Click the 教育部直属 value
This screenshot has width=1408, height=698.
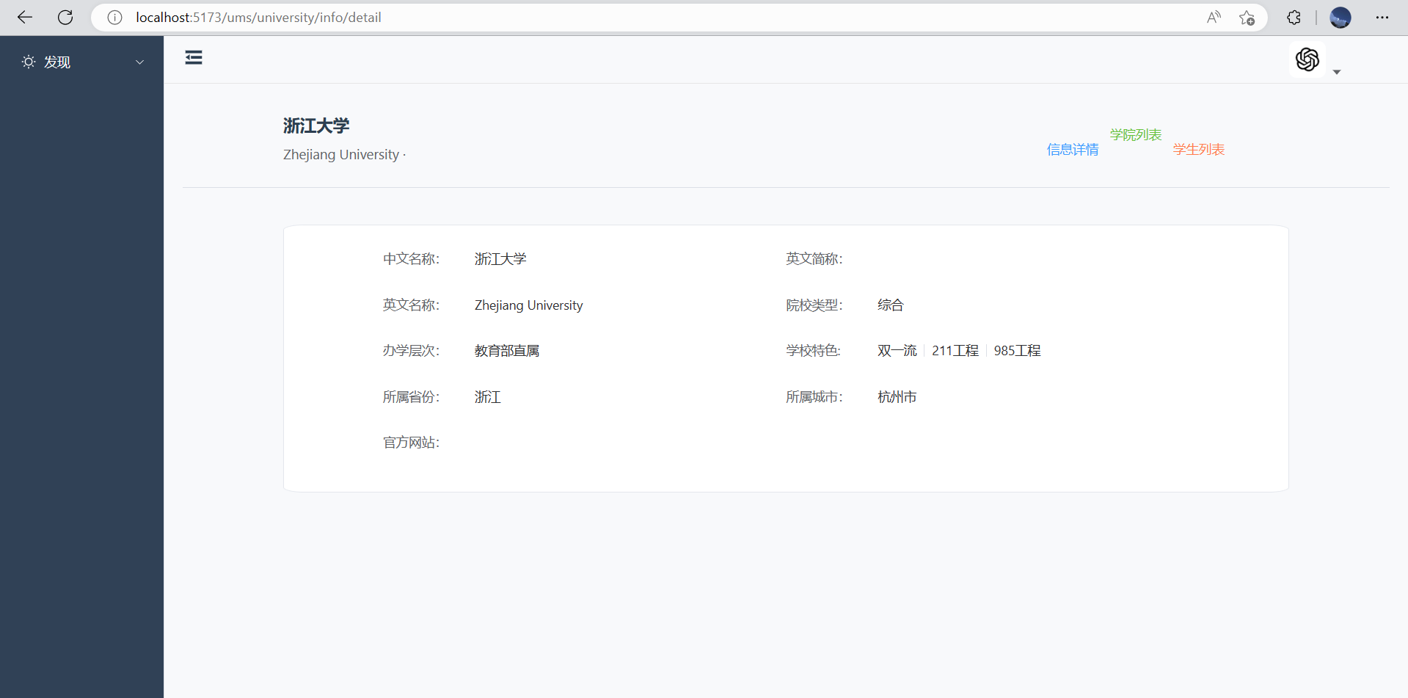click(x=507, y=351)
